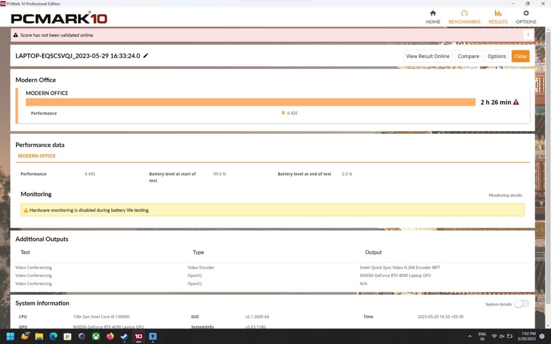Click GUI version v2.1.2600 64
The height and width of the screenshot is (344, 551).
[257, 317]
